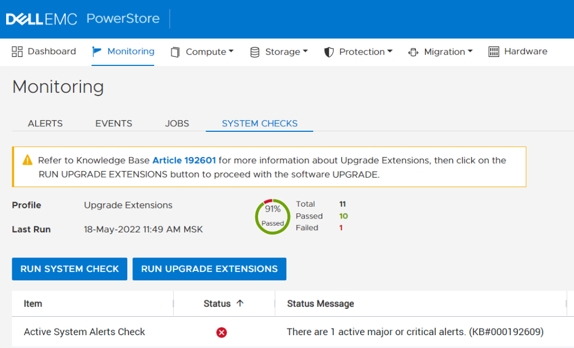Viewport: 574px width, 348px height.
Task: Click the Monitoring flag icon
Action: point(97,51)
